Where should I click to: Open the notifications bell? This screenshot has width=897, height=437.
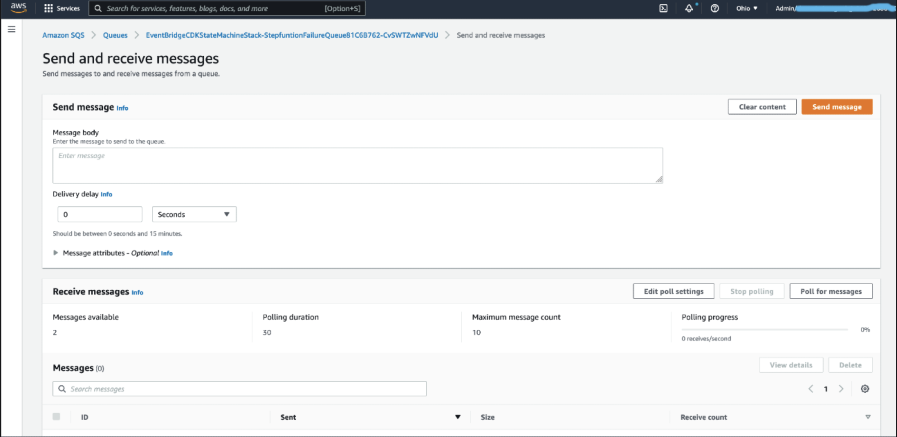(x=689, y=8)
